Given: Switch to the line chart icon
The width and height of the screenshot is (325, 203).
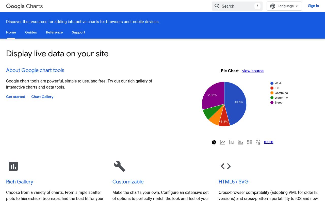Looking at the screenshot, I should [x=223, y=142].
